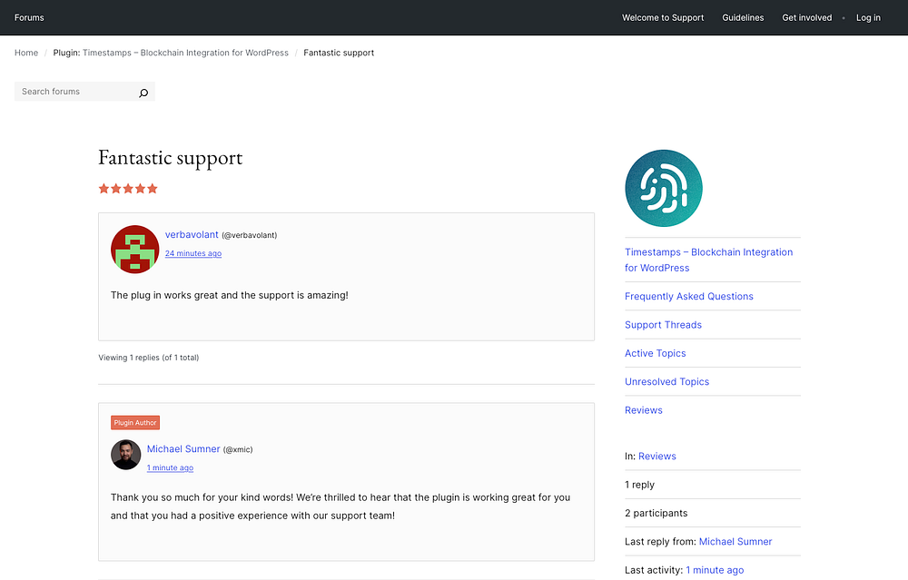Screen dimensions: 908x580
Task: Click Reviews link after 'In:'
Action: (657, 457)
